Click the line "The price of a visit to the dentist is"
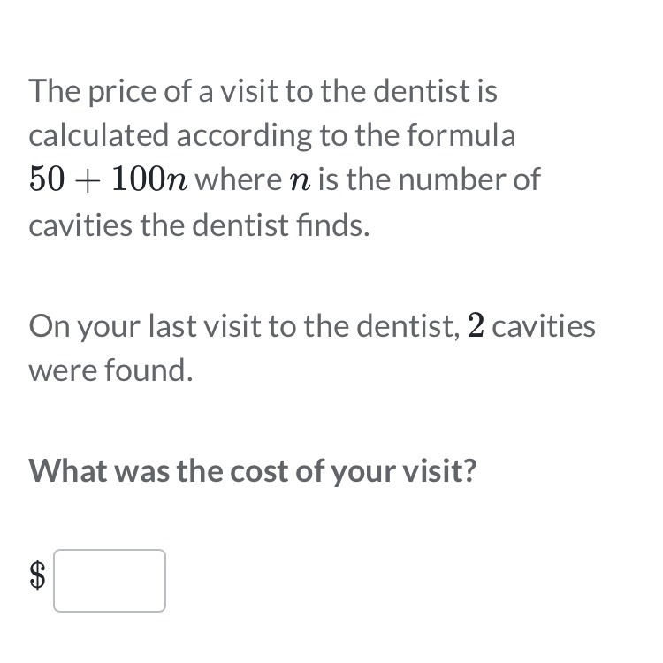 click(263, 91)
